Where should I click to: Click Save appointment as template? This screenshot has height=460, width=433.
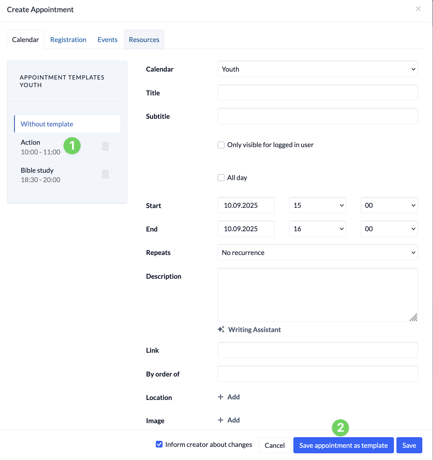coord(344,445)
